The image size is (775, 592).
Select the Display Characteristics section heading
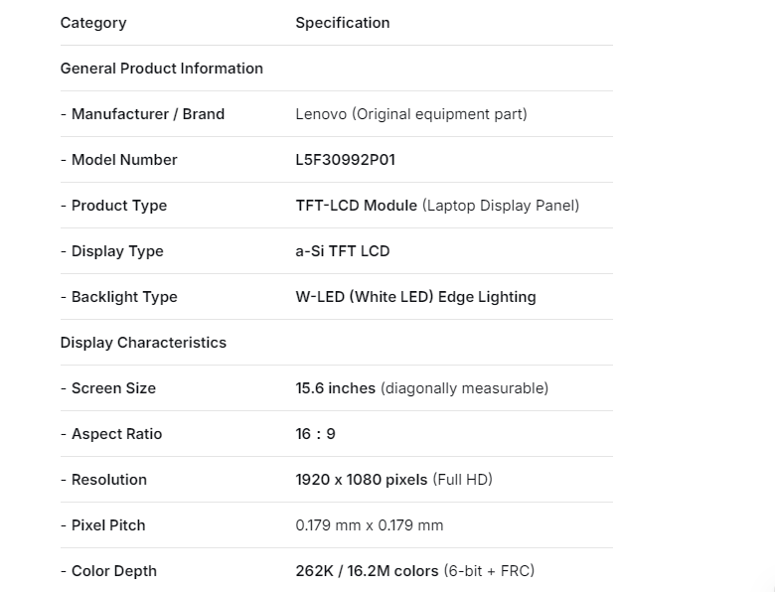143,343
